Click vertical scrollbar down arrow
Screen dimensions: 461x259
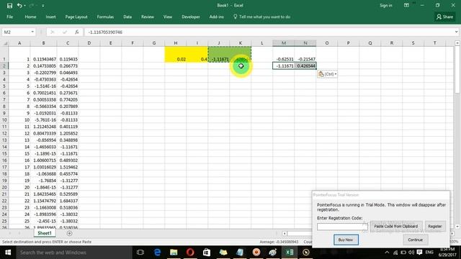[x=457, y=227]
